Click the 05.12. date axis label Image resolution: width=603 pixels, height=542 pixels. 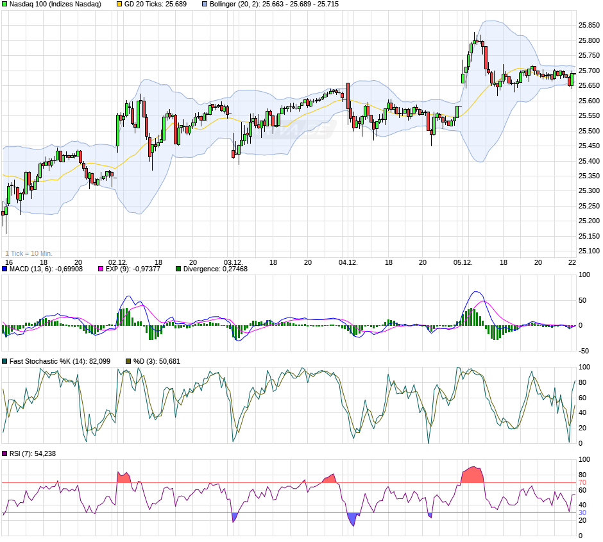(x=463, y=262)
